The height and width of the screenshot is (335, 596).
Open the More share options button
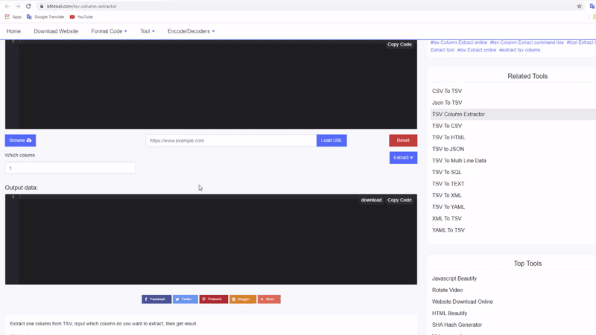point(269,299)
